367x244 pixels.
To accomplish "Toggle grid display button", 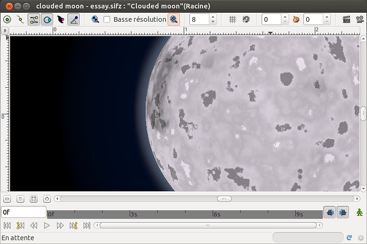I will [232, 20].
